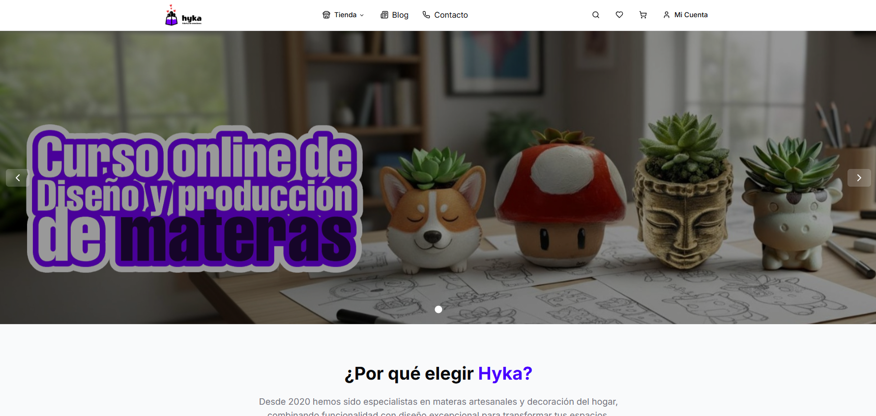The height and width of the screenshot is (416, 876).
Task: Click the "Desde 2020 hemos sido especialistas" text
Action: 438,408
